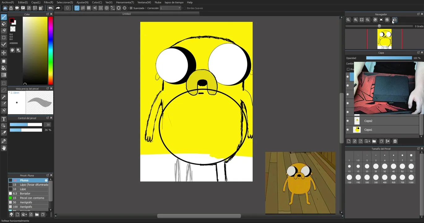Viewport: 424px width, 223px height.
Task: Zoom out using the Navegador minus magnifier
Action: pyautogui.click(x=368, y=20)
